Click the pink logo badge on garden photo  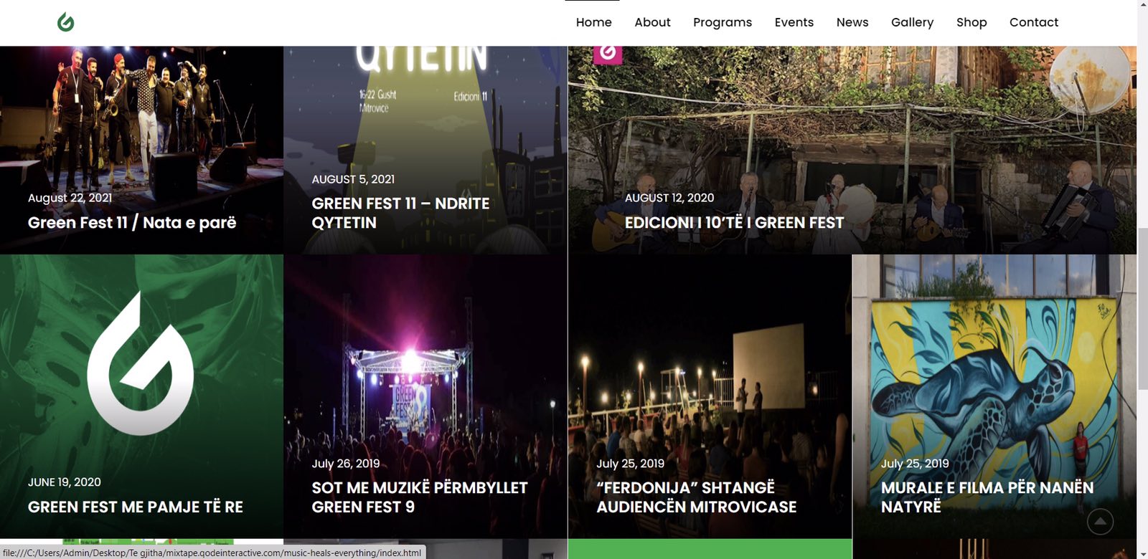pyautogui.click(x=607, y=53)
